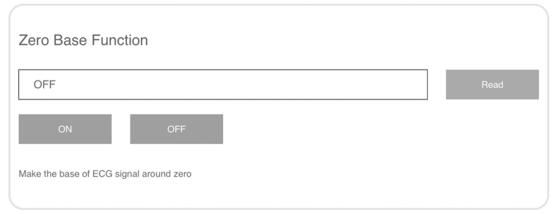Deactivate ECG base via OFF button
Image resolution: width=554 pixels, height=214 pixels.
(x=176, y=129)
